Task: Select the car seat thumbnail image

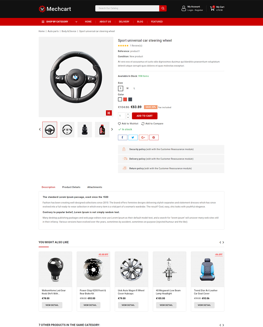Action: coord(85,129)
